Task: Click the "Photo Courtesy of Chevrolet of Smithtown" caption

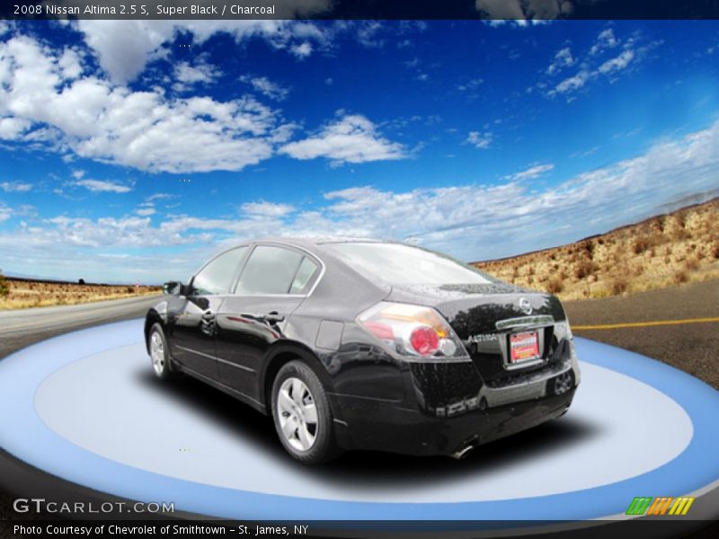Action: (120, 530)
